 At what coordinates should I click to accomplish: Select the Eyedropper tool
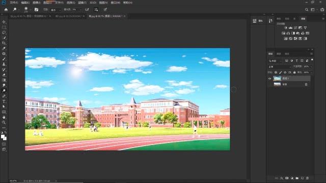[4, 48]
